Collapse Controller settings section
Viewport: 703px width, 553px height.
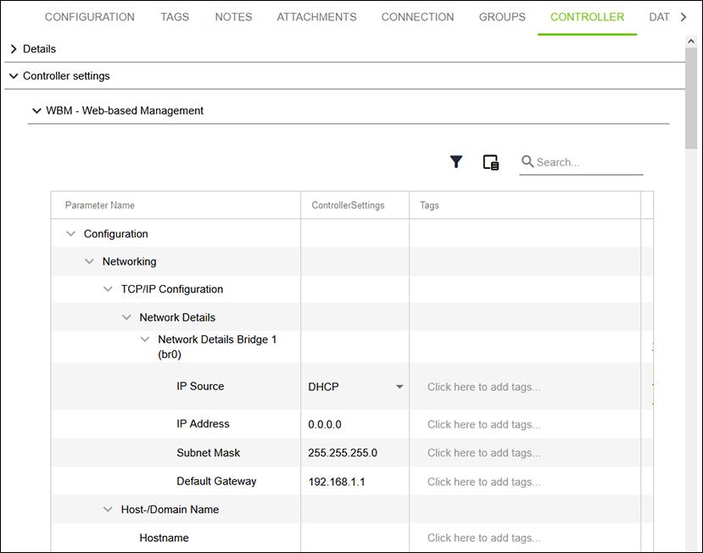pos(14,75)
